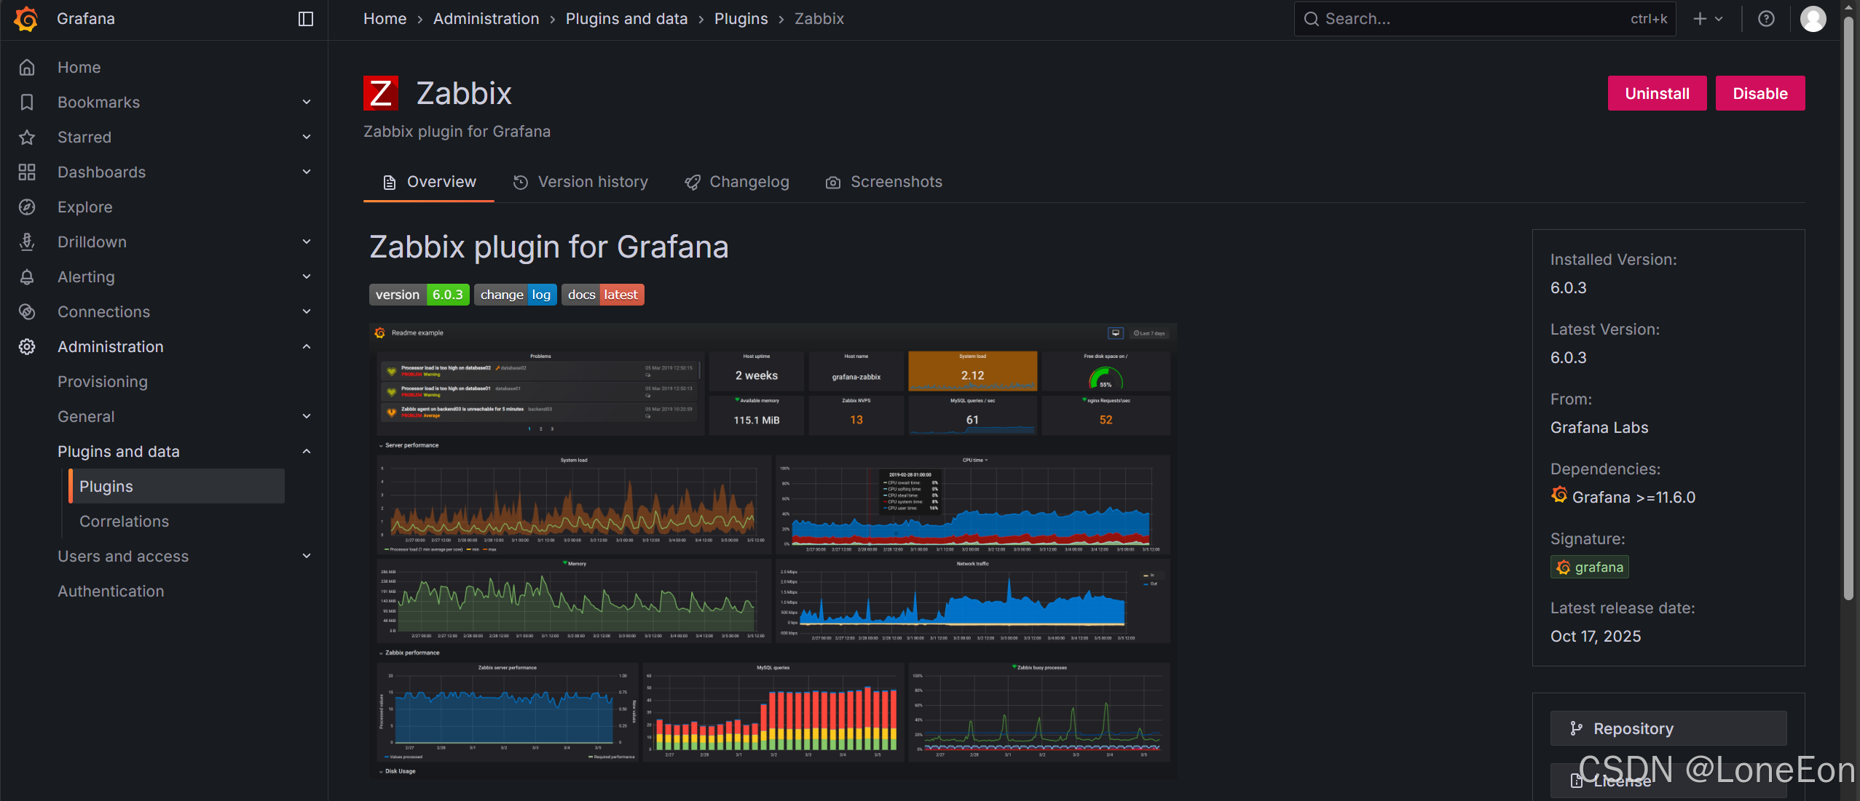Click the Home house icon in sidebar

coord(27,68)
